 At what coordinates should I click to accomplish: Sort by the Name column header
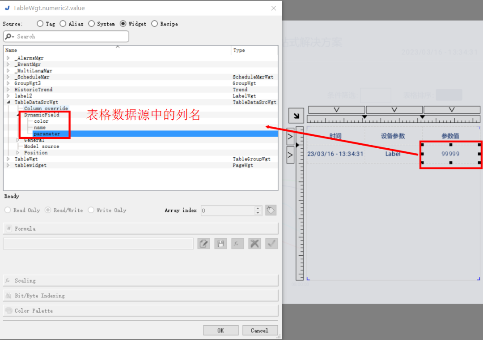point(117,50)
